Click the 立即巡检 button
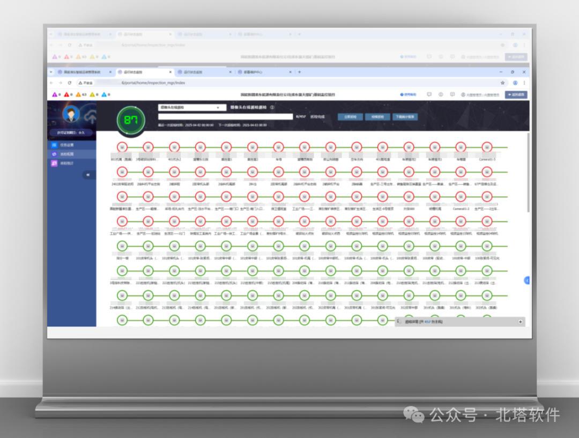Viewport: 579px width, 438px height. point(351,117)
